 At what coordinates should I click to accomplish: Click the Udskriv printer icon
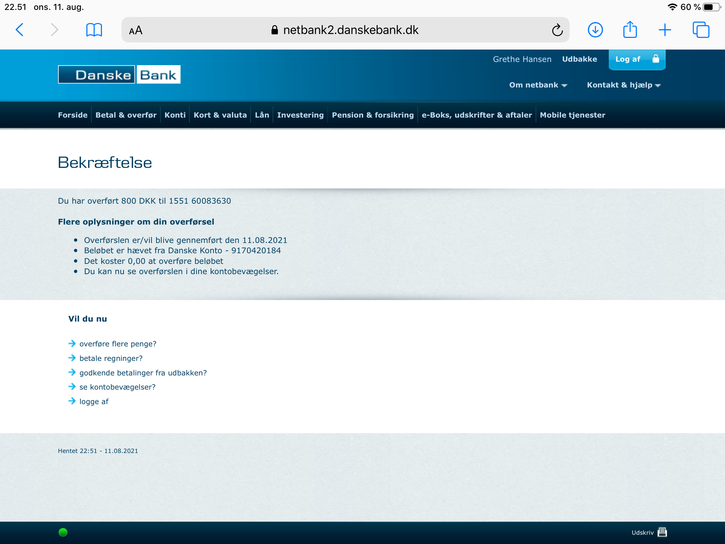click(662, 532)
